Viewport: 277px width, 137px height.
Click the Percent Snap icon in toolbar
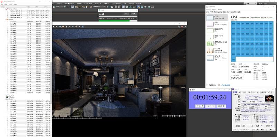83,7
